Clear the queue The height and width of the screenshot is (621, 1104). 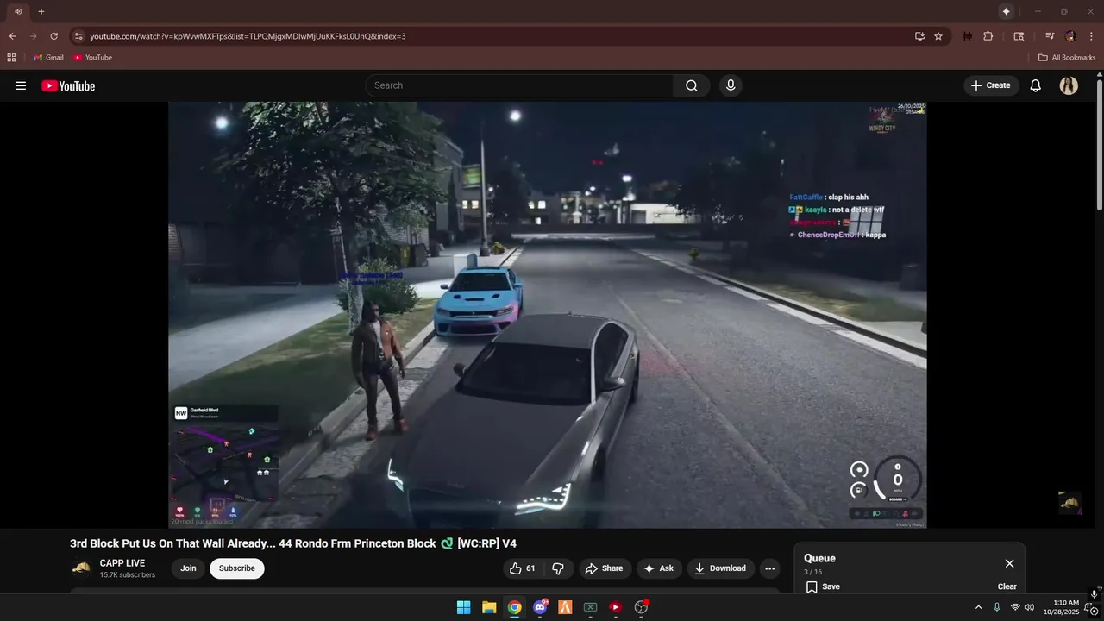1007,586
